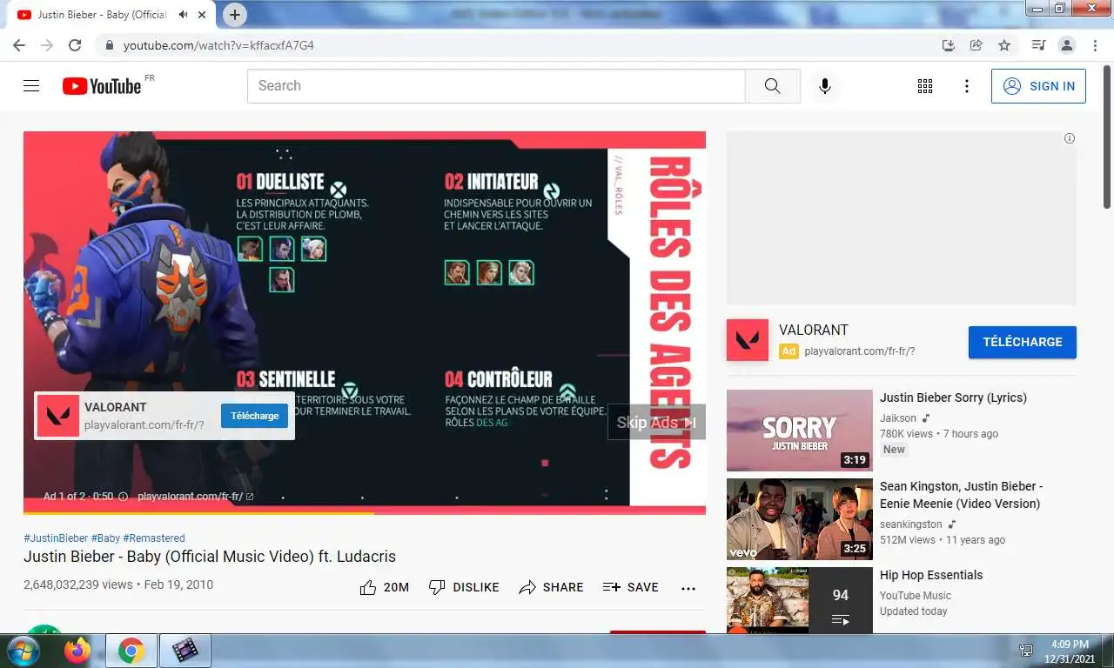Open the YouTube hamburger guide menu
This screenshot has height=668, width=1114.
click(x=31, y=86)
